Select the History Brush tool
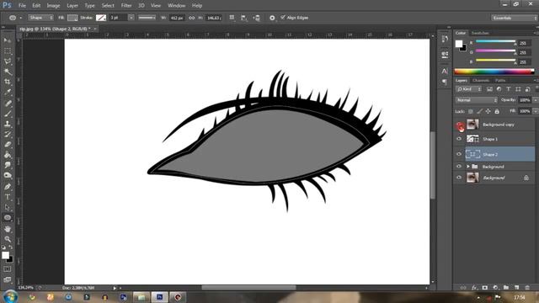This screenshot has width=539, height=303. coord(8,135)
